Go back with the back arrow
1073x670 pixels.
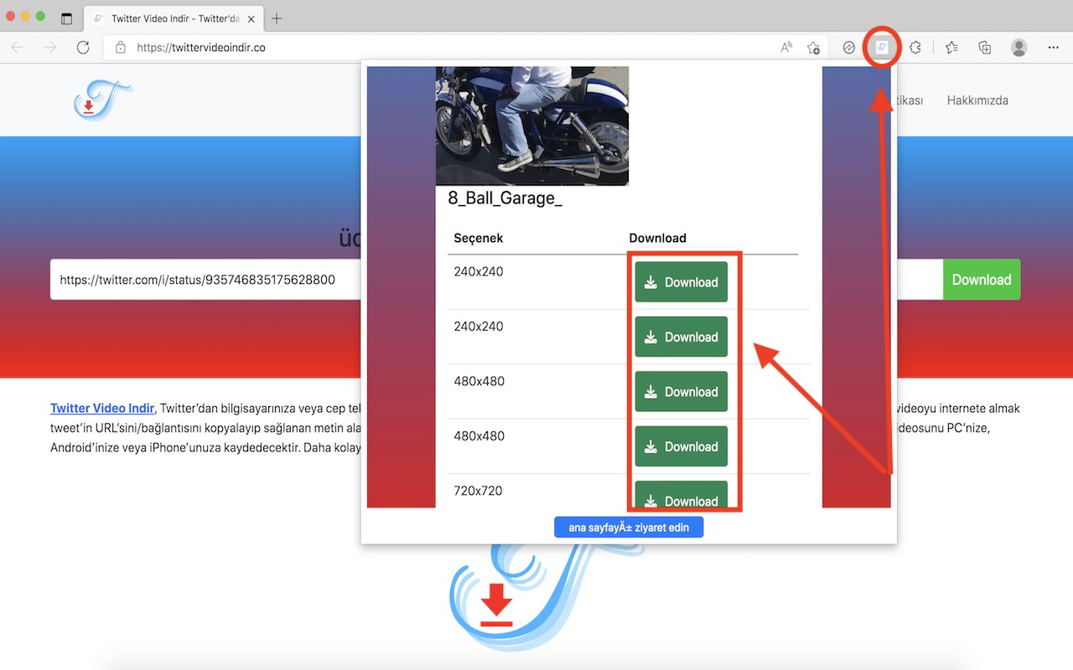[18, 48]
